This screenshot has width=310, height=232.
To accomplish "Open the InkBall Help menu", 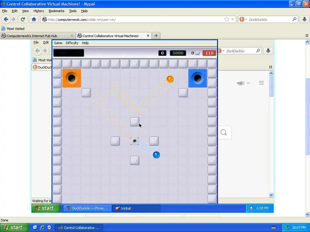I will click(85, 43).
